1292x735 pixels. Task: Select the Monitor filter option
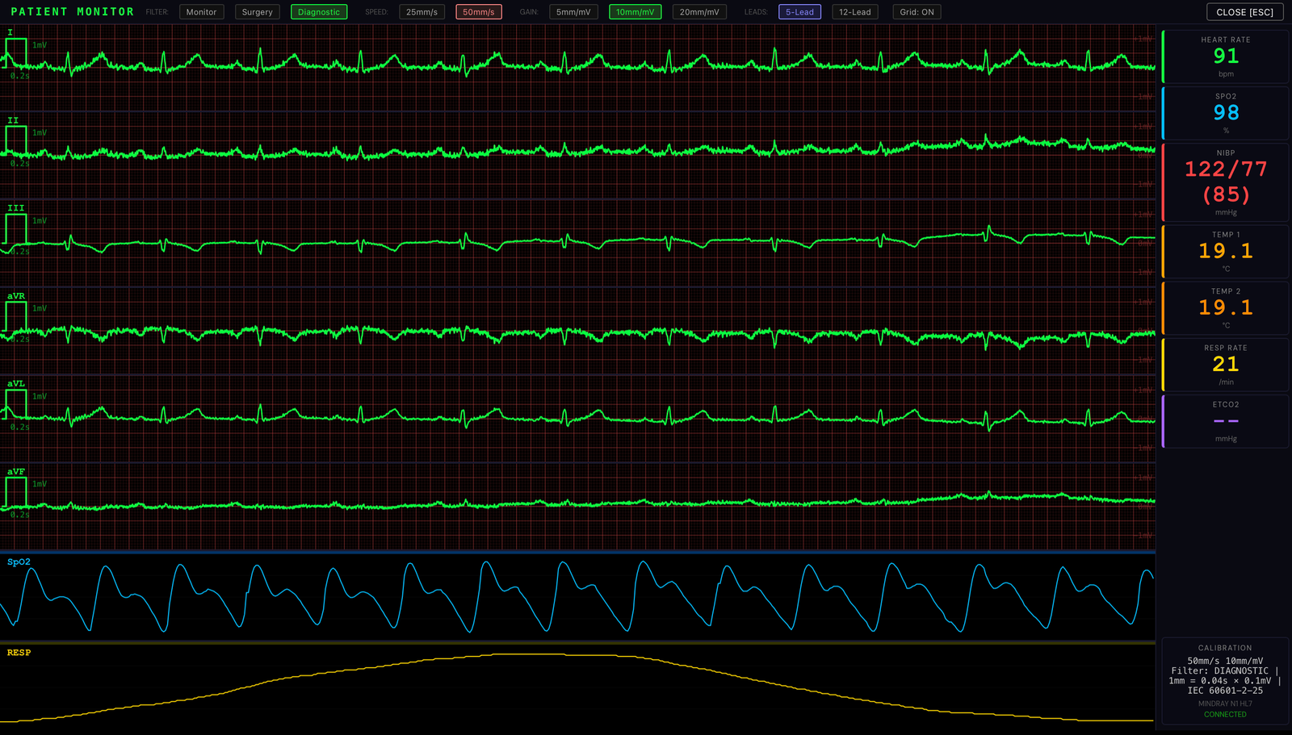click(x=201, y=12)
